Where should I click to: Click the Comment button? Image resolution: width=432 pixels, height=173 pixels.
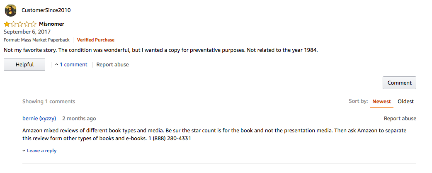[x=400, y=83]
